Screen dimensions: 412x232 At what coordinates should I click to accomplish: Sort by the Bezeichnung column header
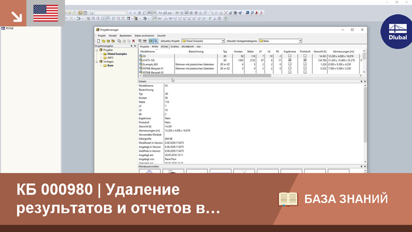(x=196, y=51)
